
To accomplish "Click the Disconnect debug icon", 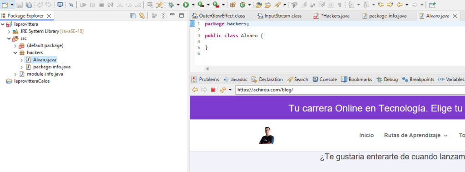I will point(111,5).
